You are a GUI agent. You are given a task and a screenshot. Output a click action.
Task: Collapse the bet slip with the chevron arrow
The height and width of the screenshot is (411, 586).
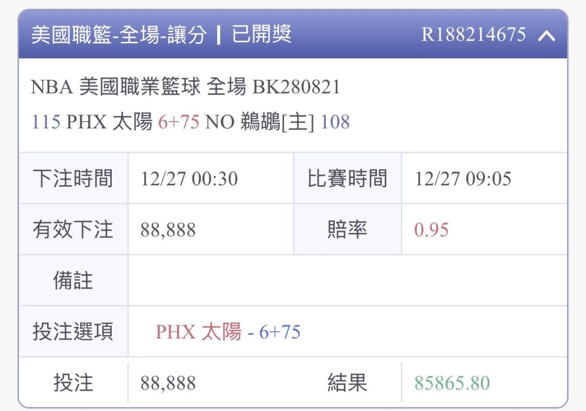tap(546, 36)
